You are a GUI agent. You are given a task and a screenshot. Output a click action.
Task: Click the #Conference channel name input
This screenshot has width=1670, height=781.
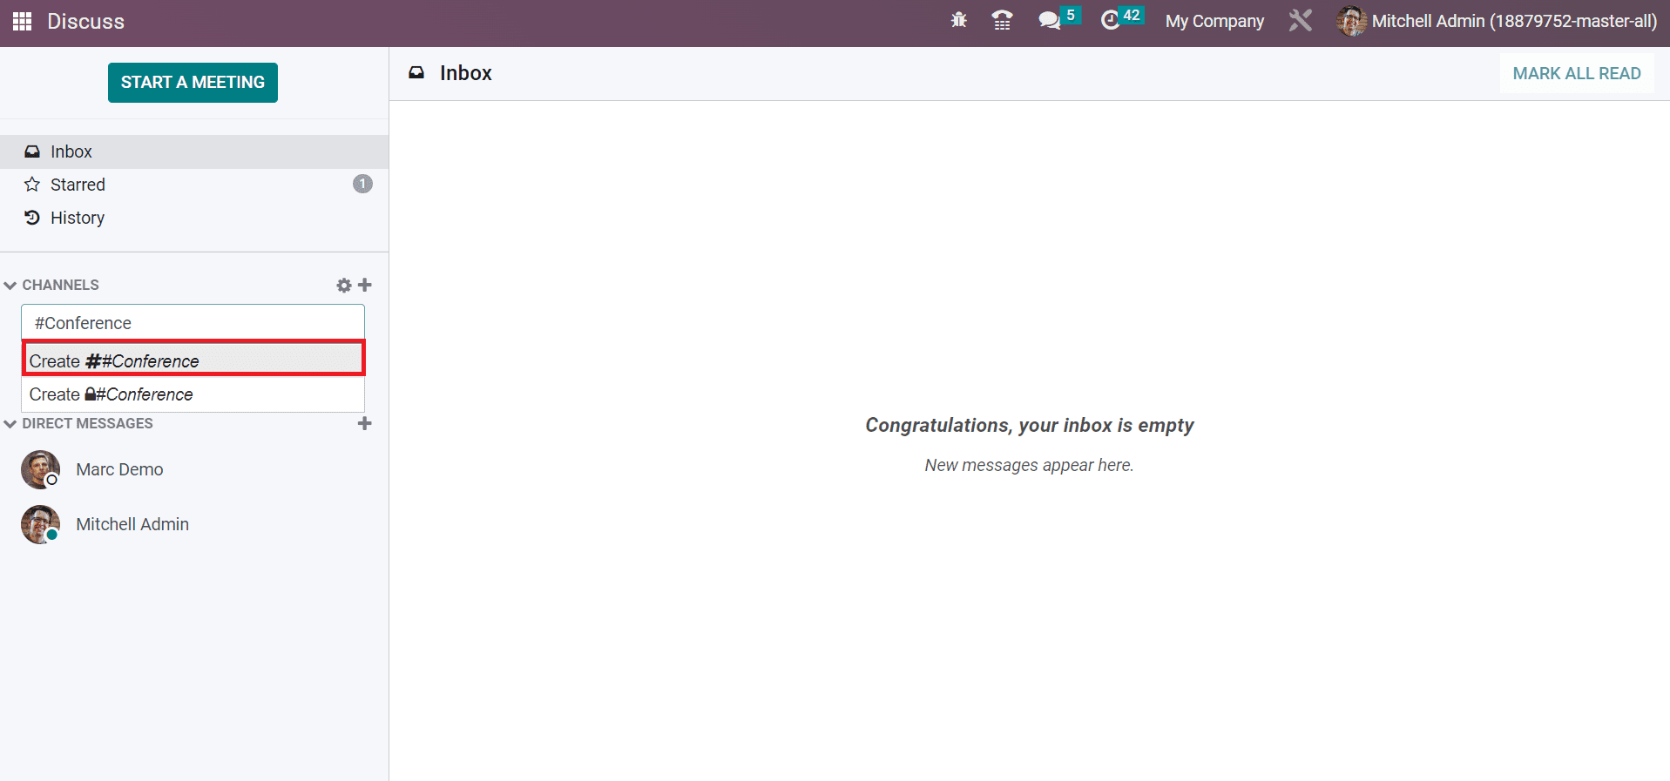pyautogui.click(x=193, y=323)
